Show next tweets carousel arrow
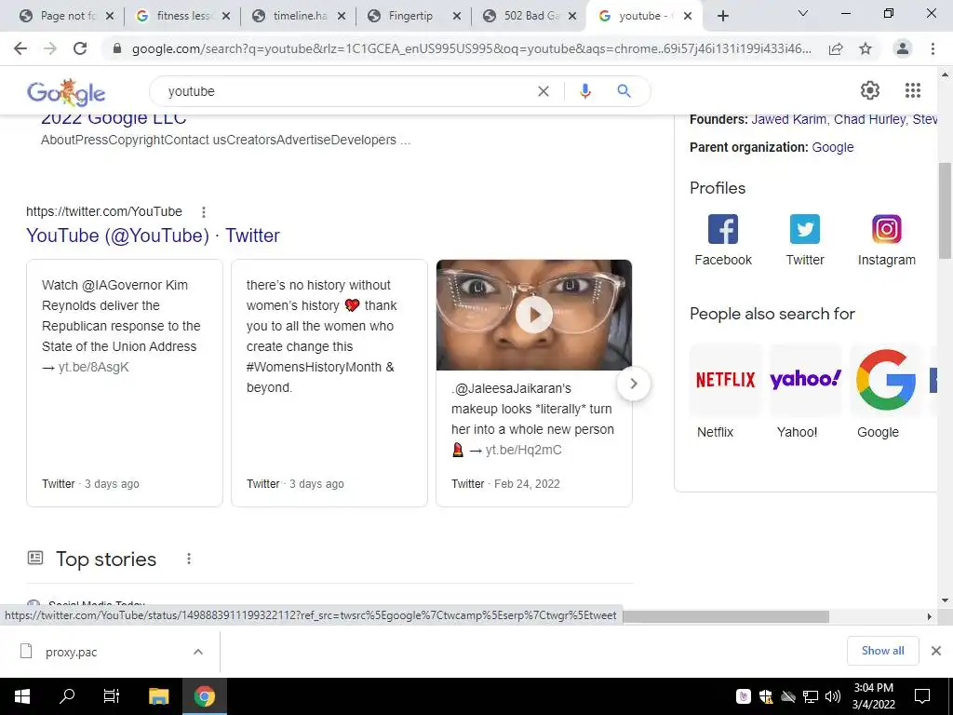 [x=633, y=384]
